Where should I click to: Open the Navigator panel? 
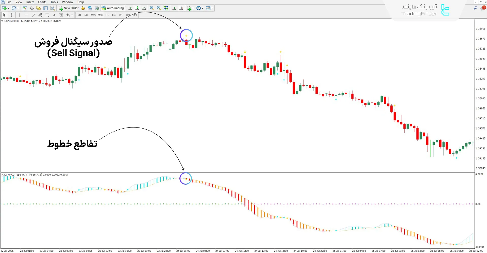coord(39,8)
